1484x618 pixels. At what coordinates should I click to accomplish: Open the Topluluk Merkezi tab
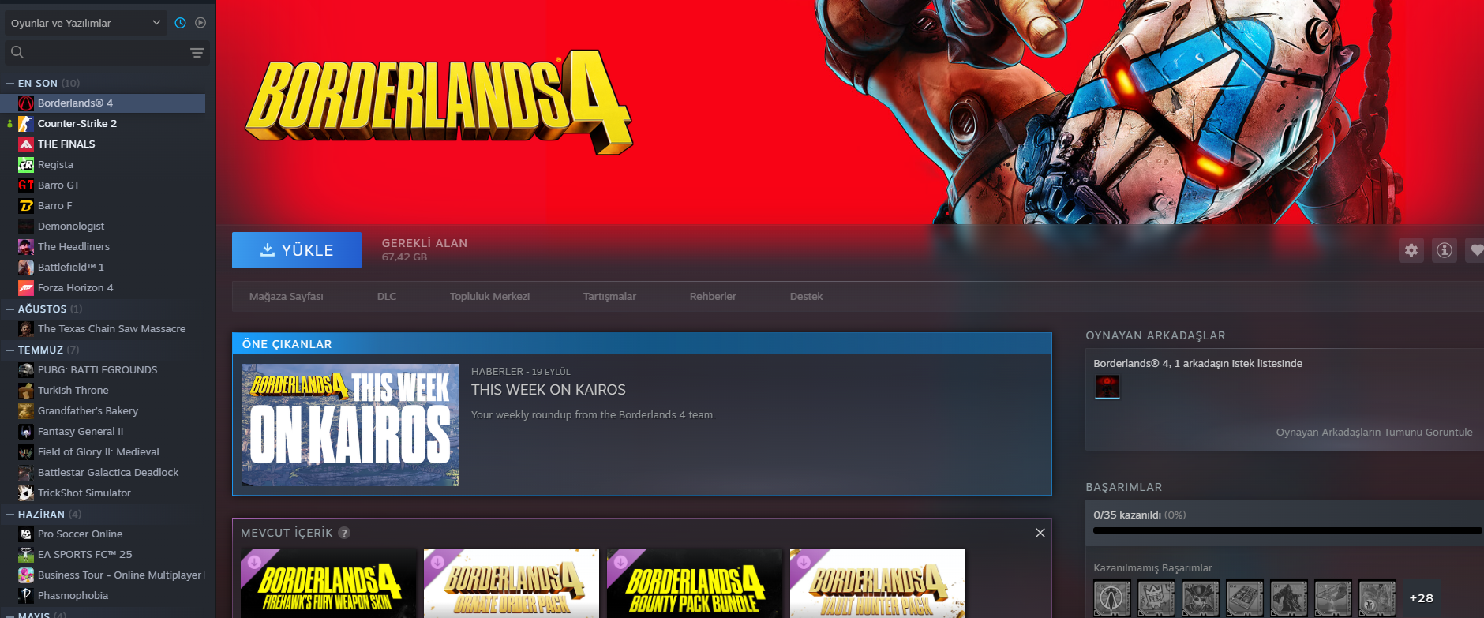[489, 297]
